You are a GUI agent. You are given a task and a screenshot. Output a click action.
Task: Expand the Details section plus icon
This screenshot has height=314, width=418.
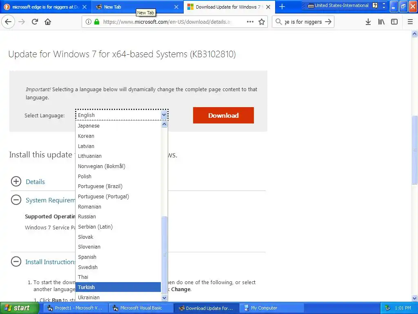click(x=16, y=181)
